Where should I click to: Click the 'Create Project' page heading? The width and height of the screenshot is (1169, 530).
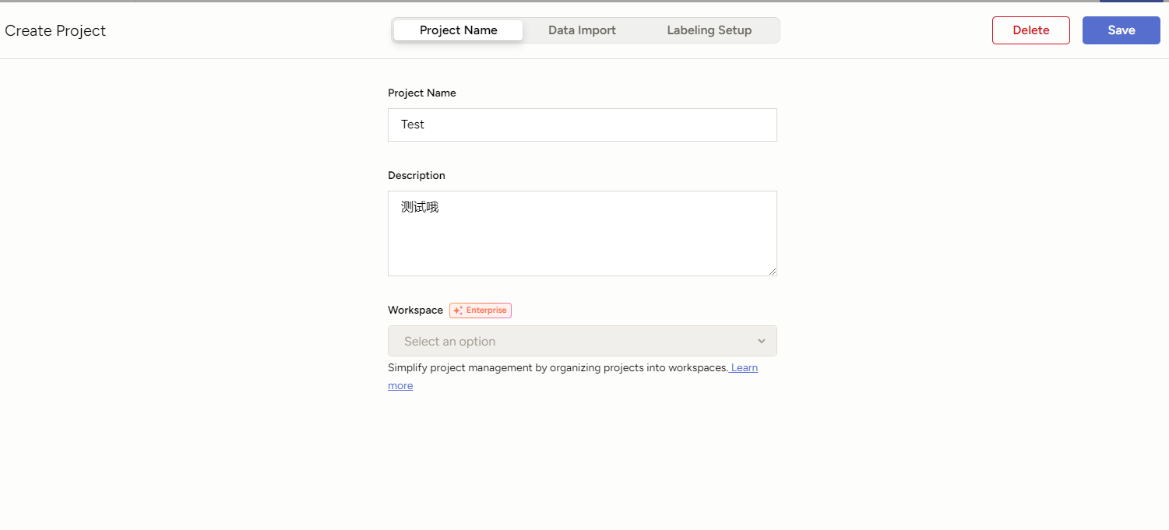tap(55, 31)
